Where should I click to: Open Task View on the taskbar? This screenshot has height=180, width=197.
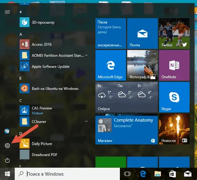pos(127,174)
